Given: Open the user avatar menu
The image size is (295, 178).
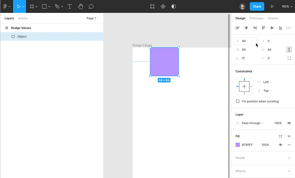Looking at the screenshot, I should (x=242, y=6).
